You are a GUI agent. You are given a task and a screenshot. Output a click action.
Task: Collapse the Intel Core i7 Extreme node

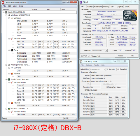point(6,79)
